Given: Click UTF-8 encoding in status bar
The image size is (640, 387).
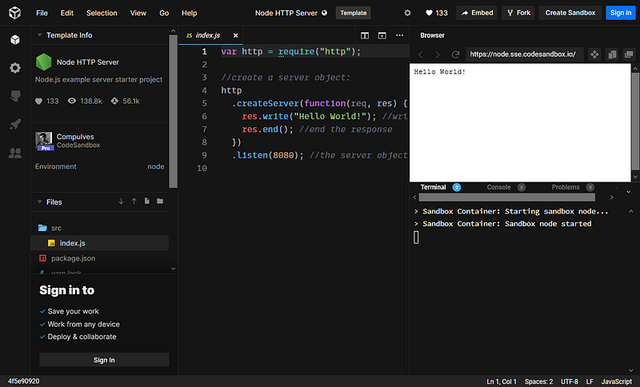Looking at the screenshot, I should pos(570,381).
